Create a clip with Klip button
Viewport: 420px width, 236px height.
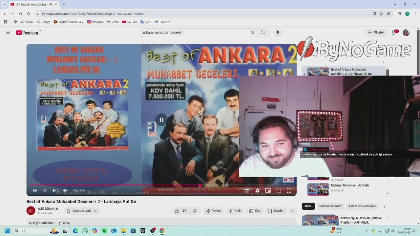(x=255, y=211)
